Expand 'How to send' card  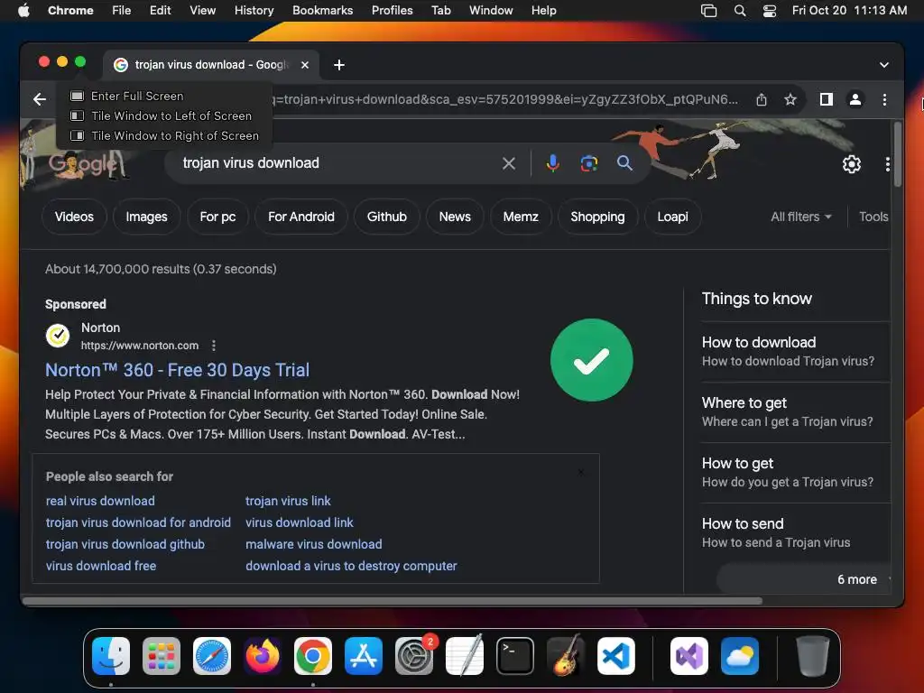795,532
